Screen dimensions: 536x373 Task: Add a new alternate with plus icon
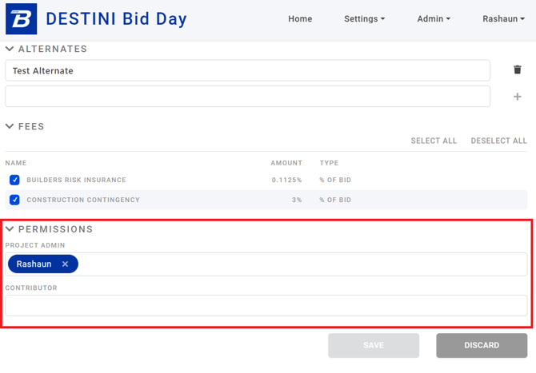point(517,97)
